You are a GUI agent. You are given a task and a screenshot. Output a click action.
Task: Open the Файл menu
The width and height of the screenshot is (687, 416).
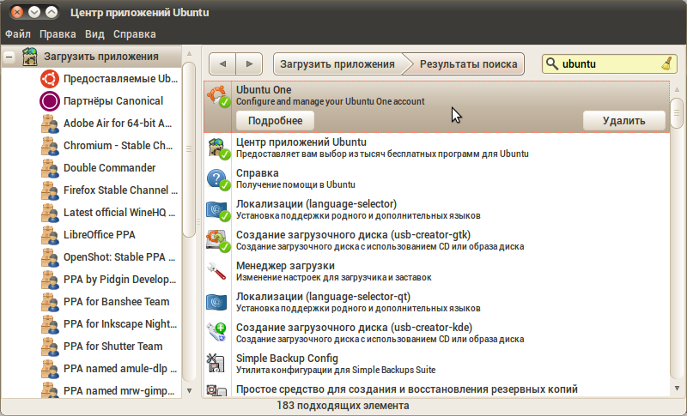click(18, 34)
